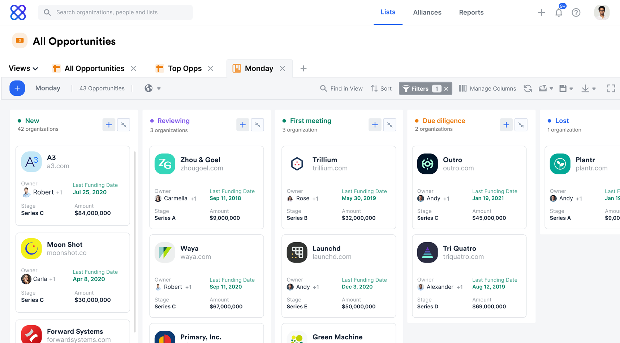
Task: Enter fullscreen mode for the board
Action: click(611, 88)
